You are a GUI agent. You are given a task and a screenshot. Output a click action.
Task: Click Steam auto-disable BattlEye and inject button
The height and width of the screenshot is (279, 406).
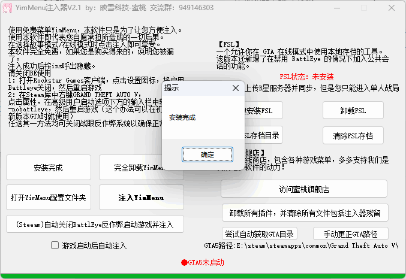pos(95,224)
